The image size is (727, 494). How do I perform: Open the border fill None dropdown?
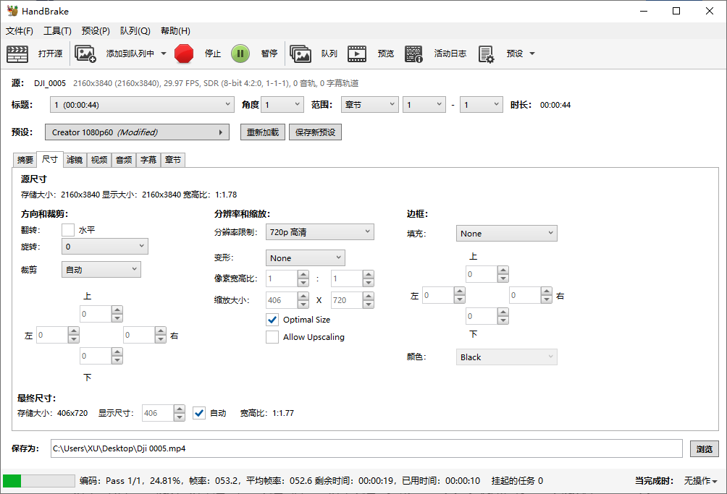click(x=506, y=234)
